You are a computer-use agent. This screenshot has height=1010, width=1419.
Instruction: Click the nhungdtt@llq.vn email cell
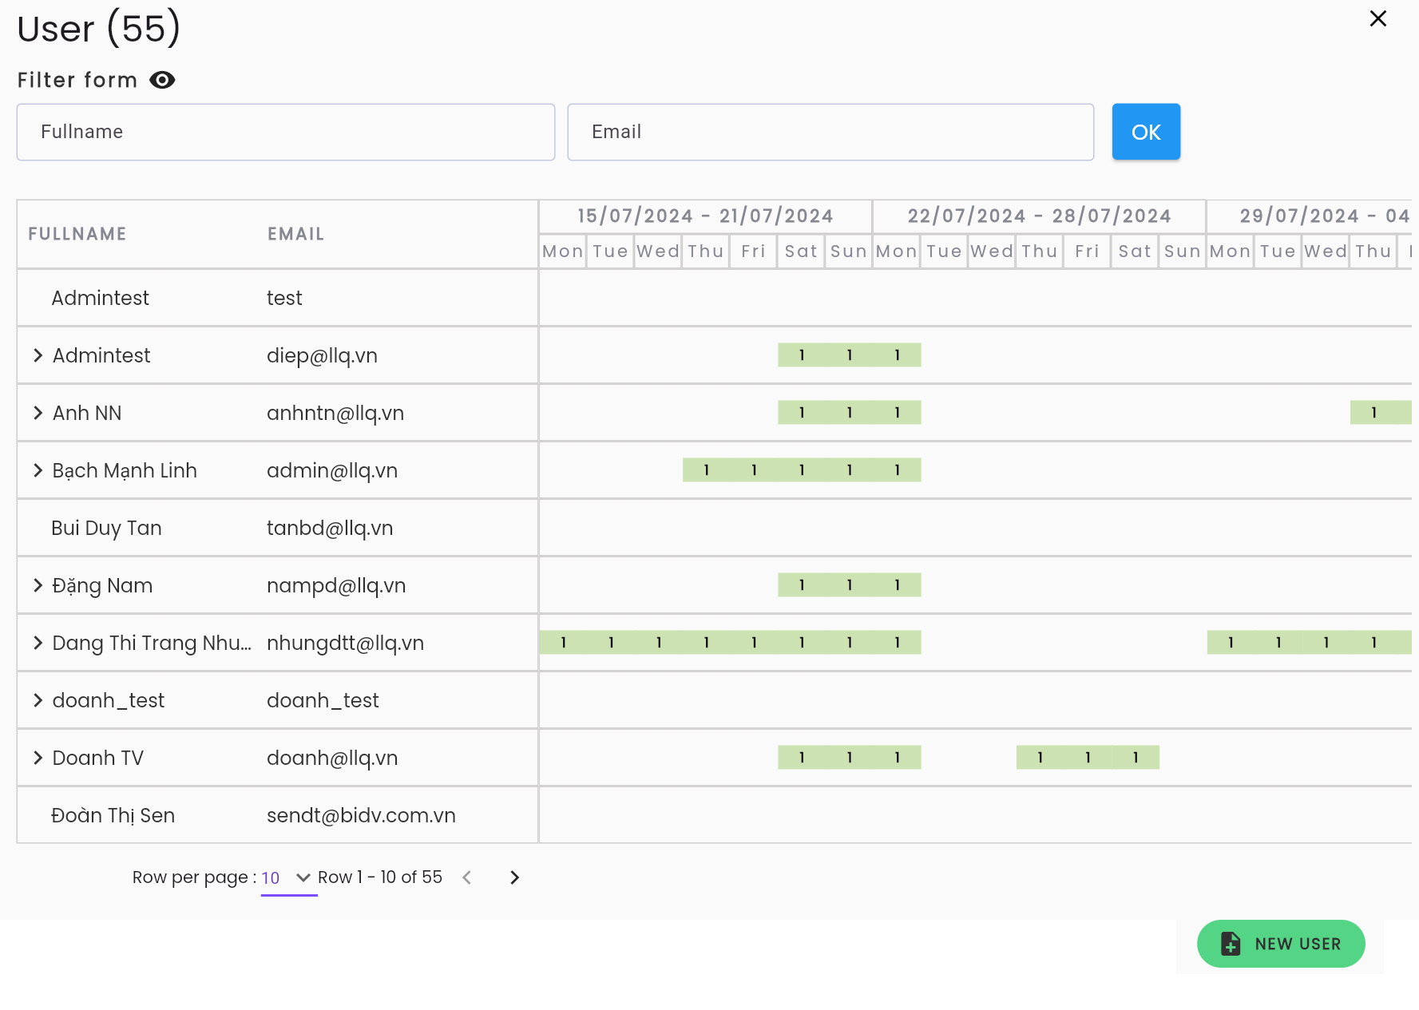tap(345, 643)
